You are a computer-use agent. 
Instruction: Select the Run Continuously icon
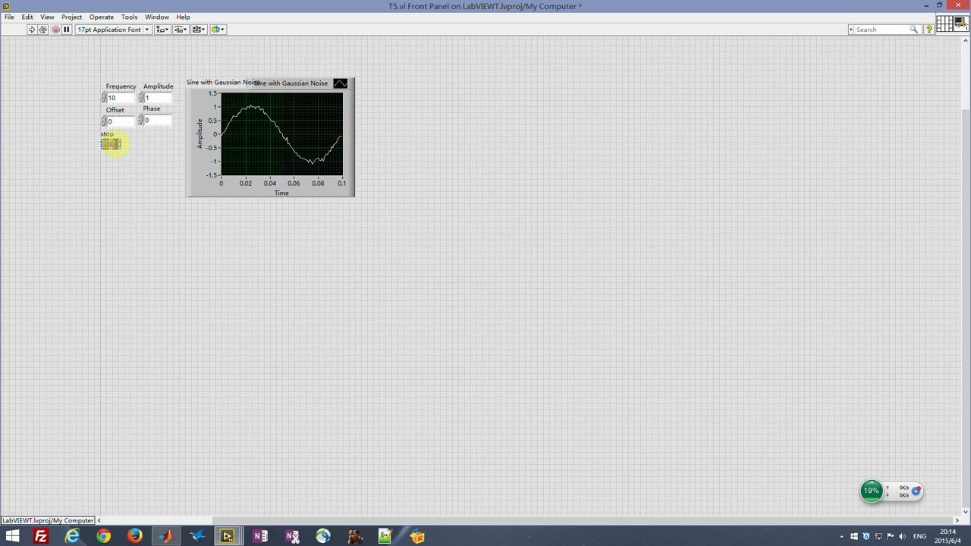[43, 29]
